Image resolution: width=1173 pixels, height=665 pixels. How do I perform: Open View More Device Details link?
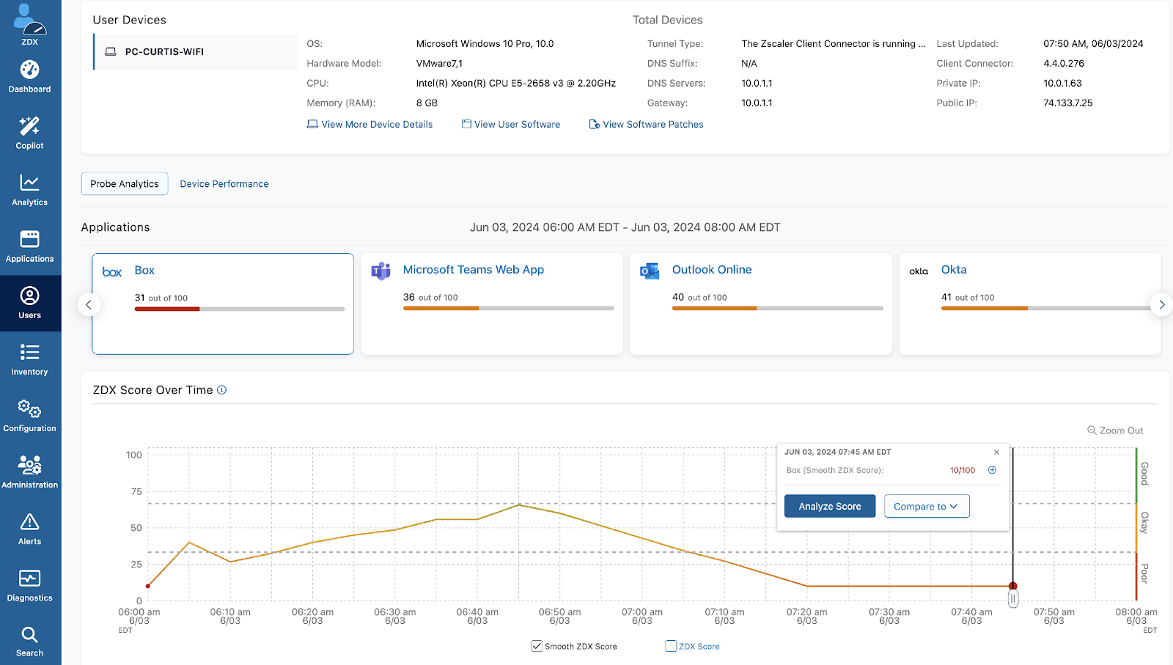(369, 125)
